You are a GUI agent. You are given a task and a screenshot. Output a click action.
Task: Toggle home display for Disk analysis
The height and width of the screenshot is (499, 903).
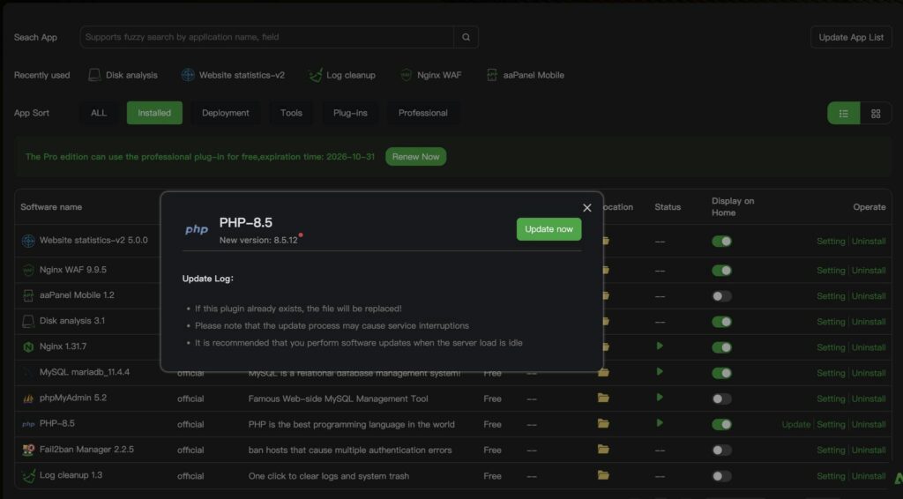(721, 322)
